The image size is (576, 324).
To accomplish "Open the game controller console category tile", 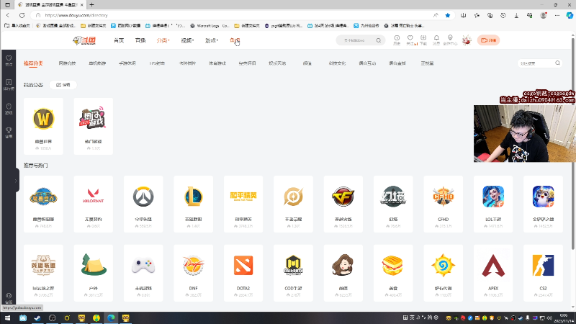I will pyautogui.click(x=143, y=273).
